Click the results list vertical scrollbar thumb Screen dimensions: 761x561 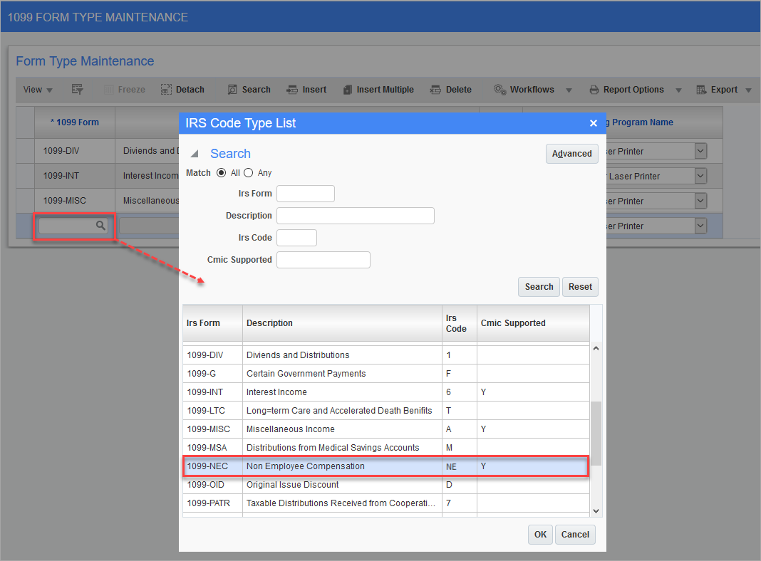point(596,434)
